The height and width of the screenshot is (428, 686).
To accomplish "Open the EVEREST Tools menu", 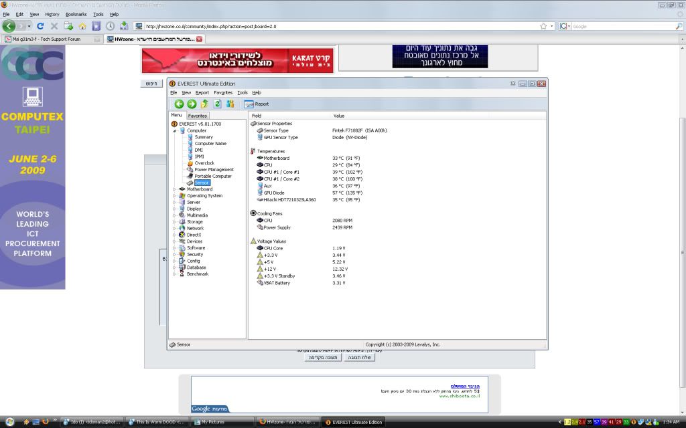I will 243,92.
